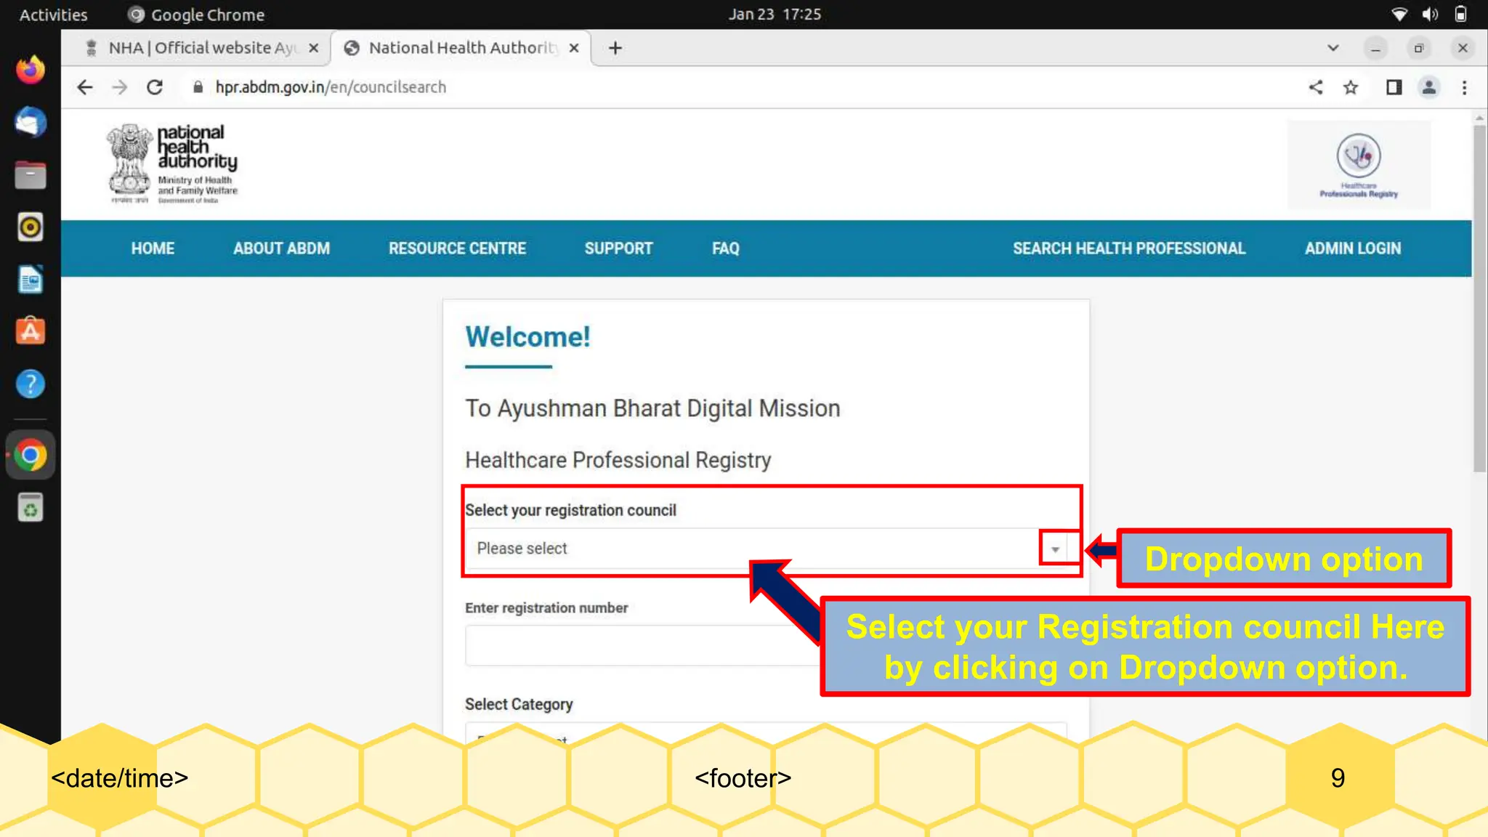The height and width of the screenshot is (837, 1488).
Task: Toggle Chrome side panel icon
Action: [x=1394, y=87]
